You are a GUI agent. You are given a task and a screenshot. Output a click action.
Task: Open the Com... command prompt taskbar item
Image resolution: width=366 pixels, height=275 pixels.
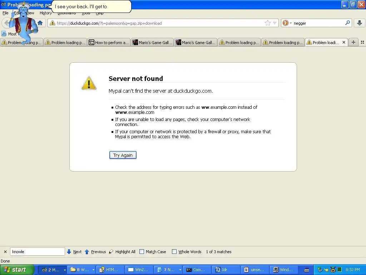(197, 270)
